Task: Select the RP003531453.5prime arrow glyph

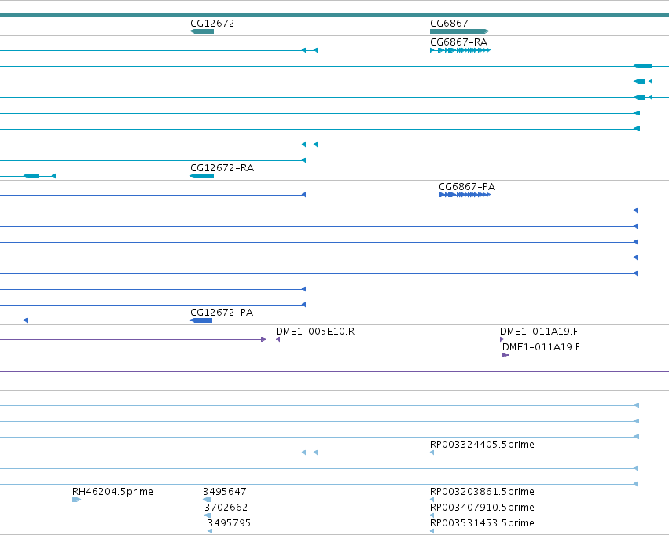Action: coord(432,531)
